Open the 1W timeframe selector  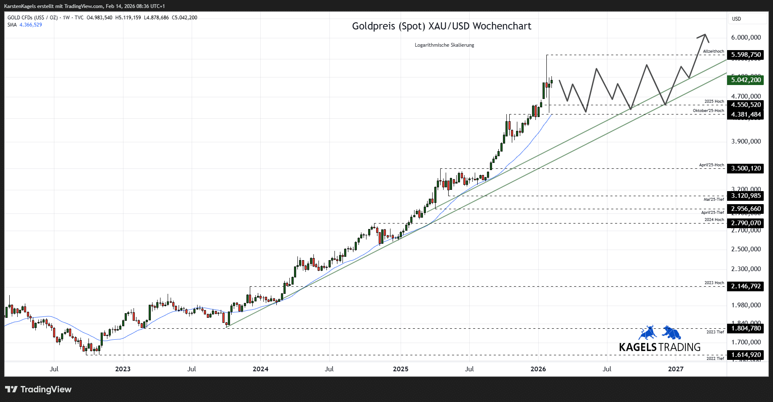tap(66, 18)
